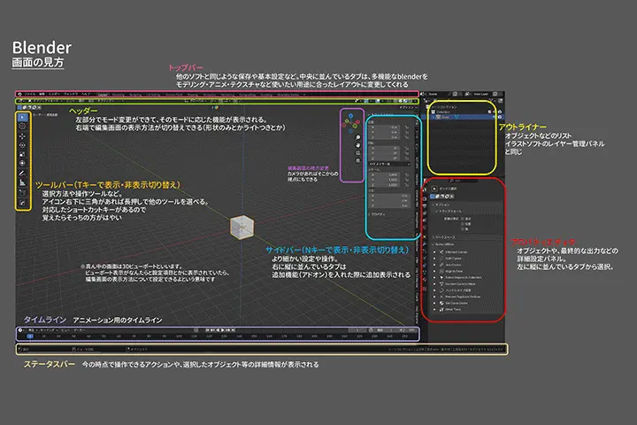
Task: Toggle Cube render visibility in outliner
Action: tap(500, 117)
